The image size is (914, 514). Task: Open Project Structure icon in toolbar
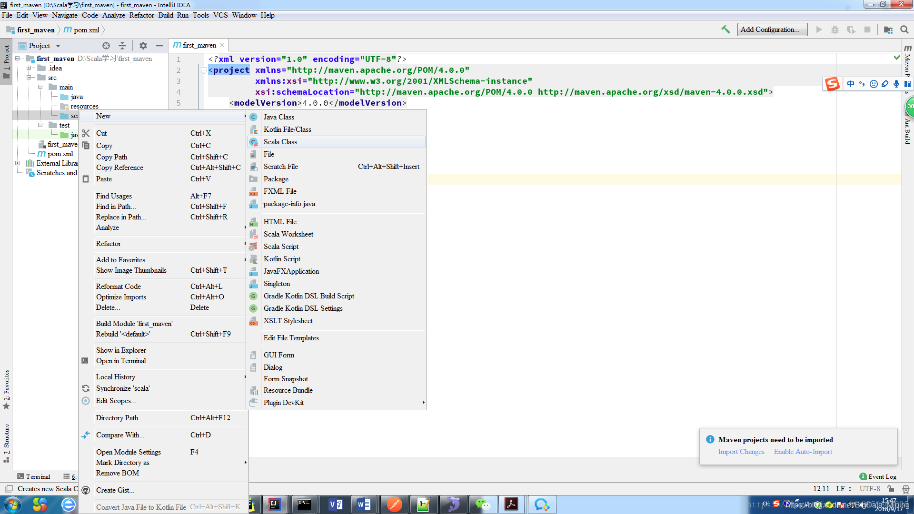[888, 30]
